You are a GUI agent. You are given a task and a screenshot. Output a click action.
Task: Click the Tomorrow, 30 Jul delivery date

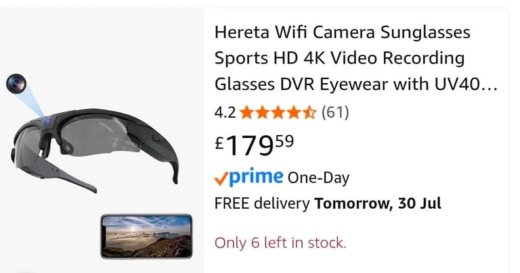[x=378, y=203]
